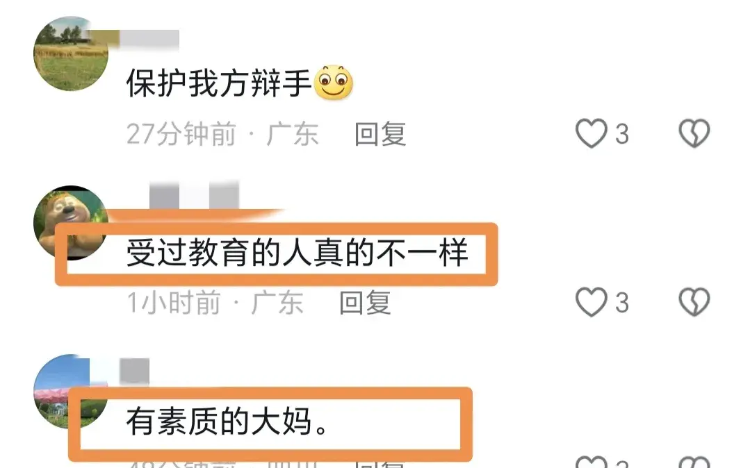Like the 有素质的大妈 comment

(592, 462)
